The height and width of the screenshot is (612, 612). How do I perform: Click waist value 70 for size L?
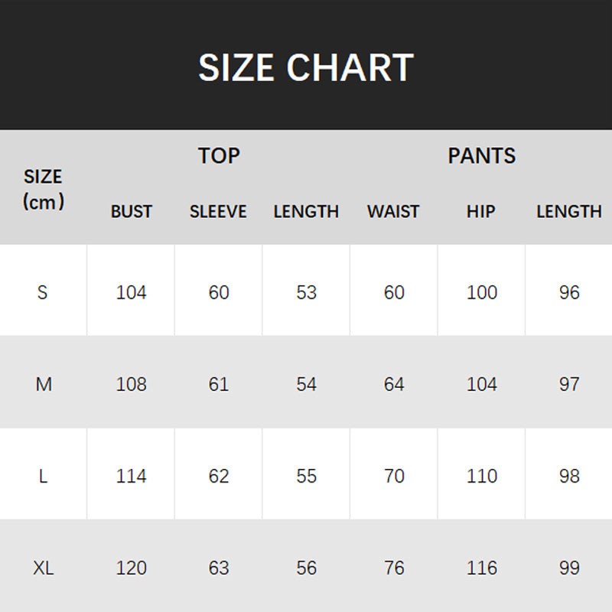click(x=394, y=476)
